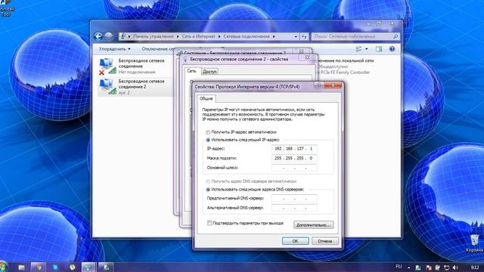The width and height of the screenshot is (484, 272).
Task: Show hidden tray icons arrow
Action: pyautogui.click(x=408, y=267)
